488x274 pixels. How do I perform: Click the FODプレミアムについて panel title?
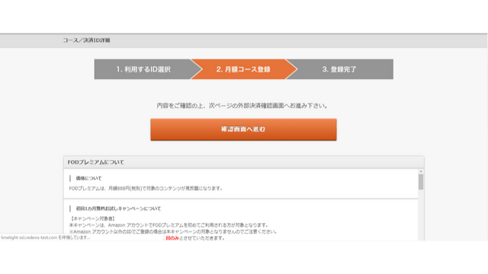click(x=96, y=162)
